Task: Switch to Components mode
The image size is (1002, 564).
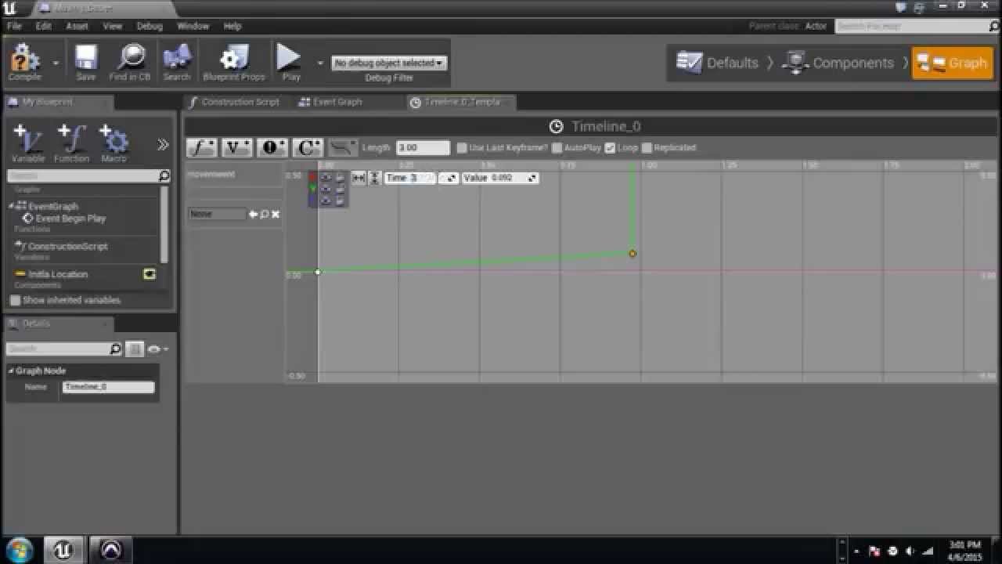Action: pos(838,63)
